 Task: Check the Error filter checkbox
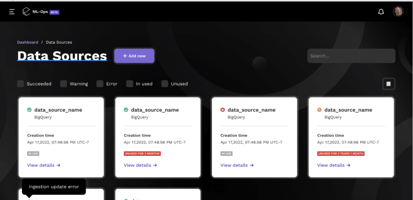coord(100,84)
